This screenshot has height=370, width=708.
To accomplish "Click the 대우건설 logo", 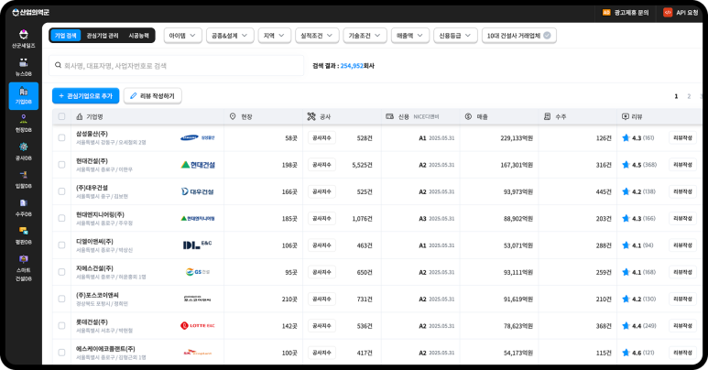I will 198,191.
